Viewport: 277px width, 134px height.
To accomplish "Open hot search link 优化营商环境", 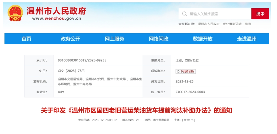I will [232, 24].
